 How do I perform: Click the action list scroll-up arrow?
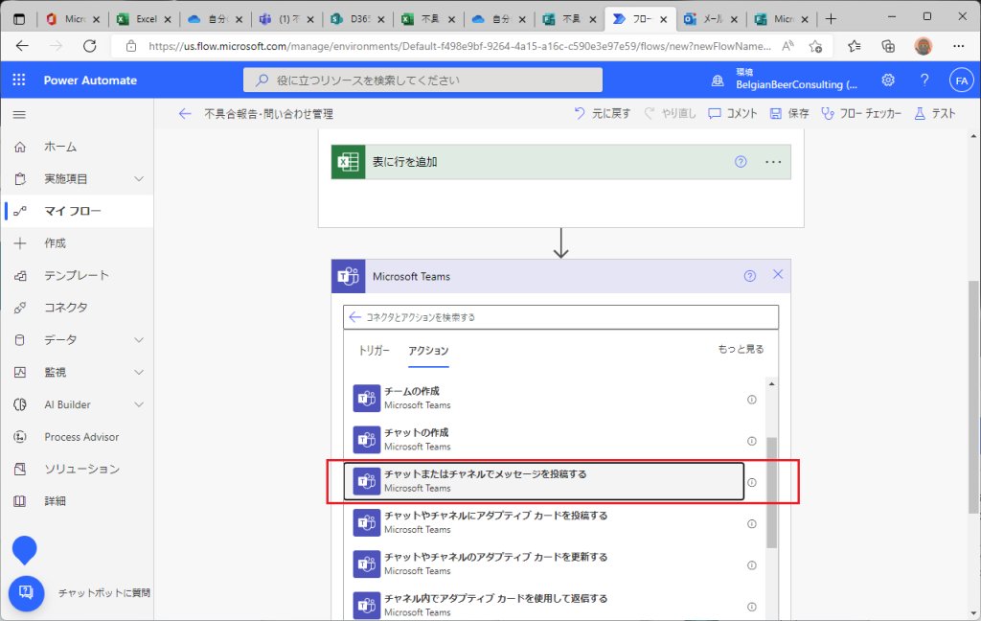coord(772,383)
